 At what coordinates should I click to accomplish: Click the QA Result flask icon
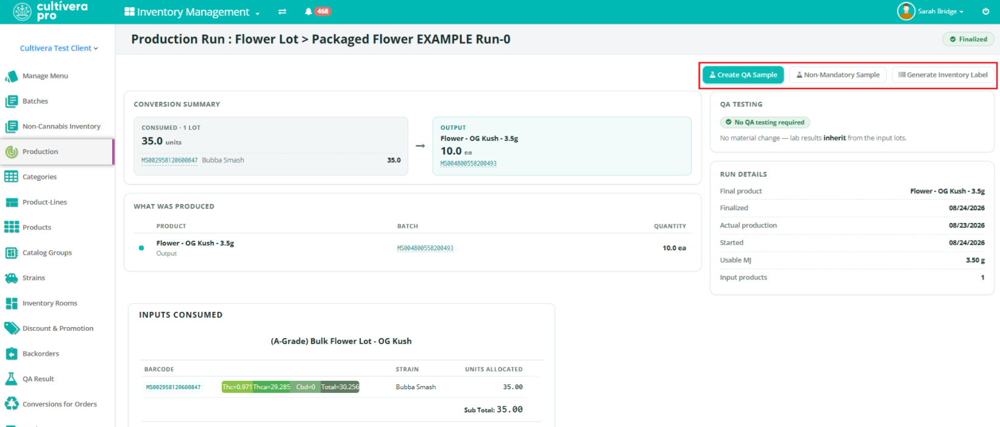11,379
